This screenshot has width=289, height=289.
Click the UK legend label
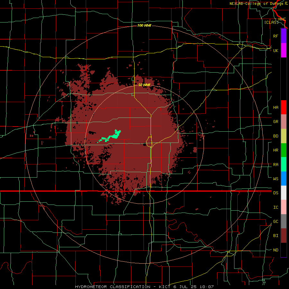(x=276, y=50)
